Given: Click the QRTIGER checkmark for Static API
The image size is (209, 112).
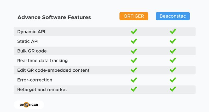Looking at the screenshot, I should 134,41.
